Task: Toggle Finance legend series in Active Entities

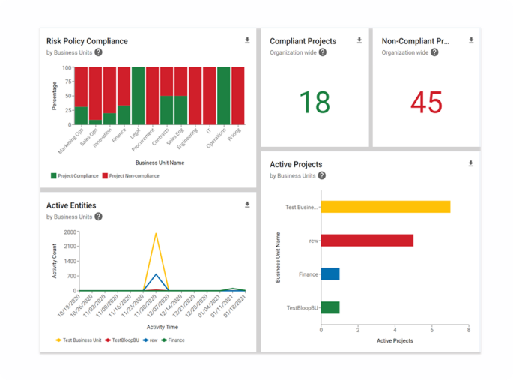Action: tap(173, 340)
